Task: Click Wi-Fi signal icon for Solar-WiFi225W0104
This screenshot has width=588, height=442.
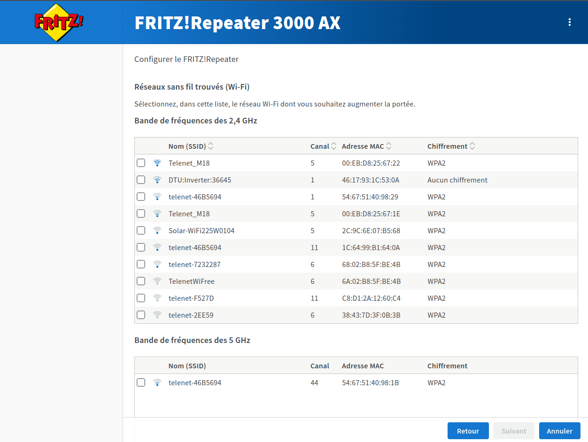Action: pos(157,231)
